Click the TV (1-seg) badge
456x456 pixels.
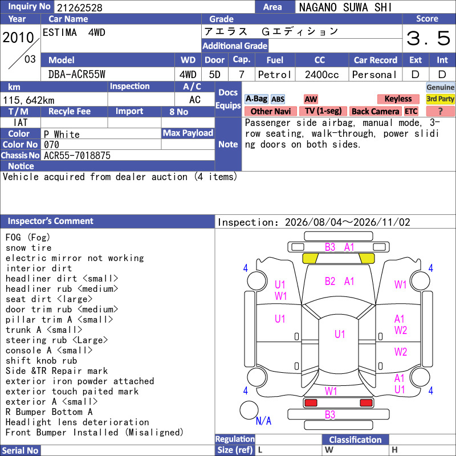pyautogui.click(x=323, y=111)
